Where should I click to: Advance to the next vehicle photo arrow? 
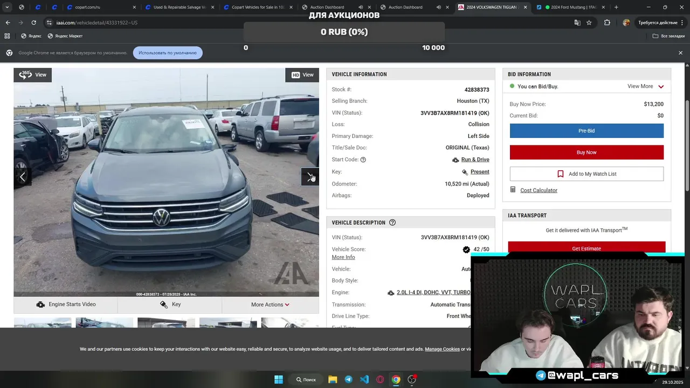(x=310, y=177)
